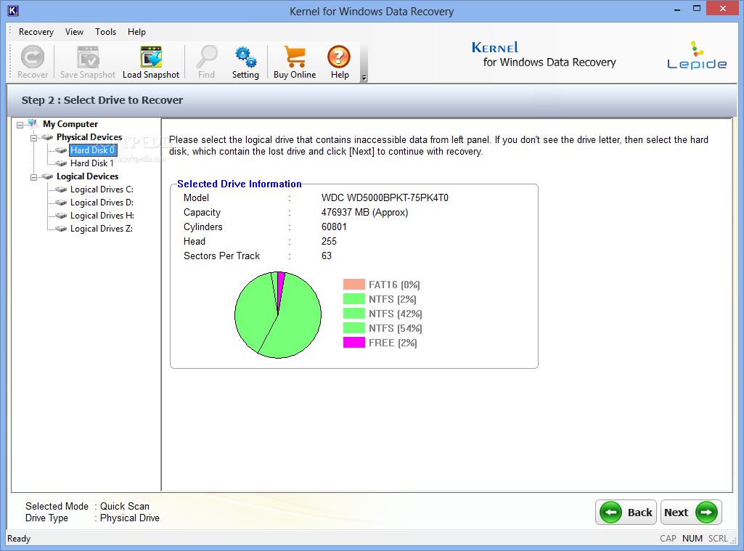Minimize the Kernel window
Image resolution: width=744 pixels, height=551 pixels.
pyautogui.click(x=677, y=9)
